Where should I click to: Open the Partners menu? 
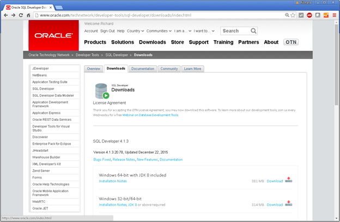point(248,42)
